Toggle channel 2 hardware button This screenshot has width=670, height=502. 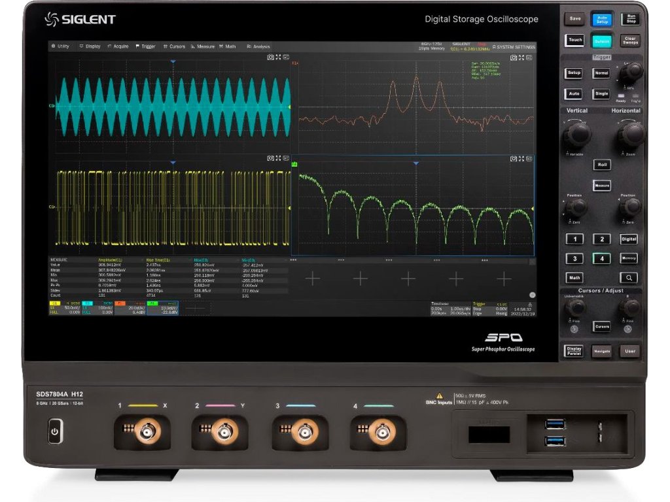602,239
